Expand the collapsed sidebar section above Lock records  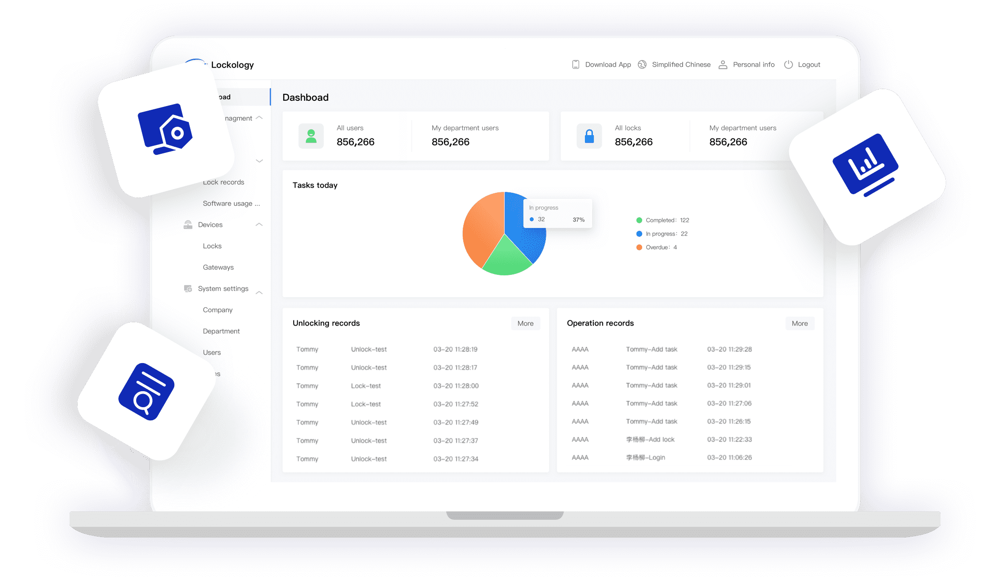coord(259,161)
